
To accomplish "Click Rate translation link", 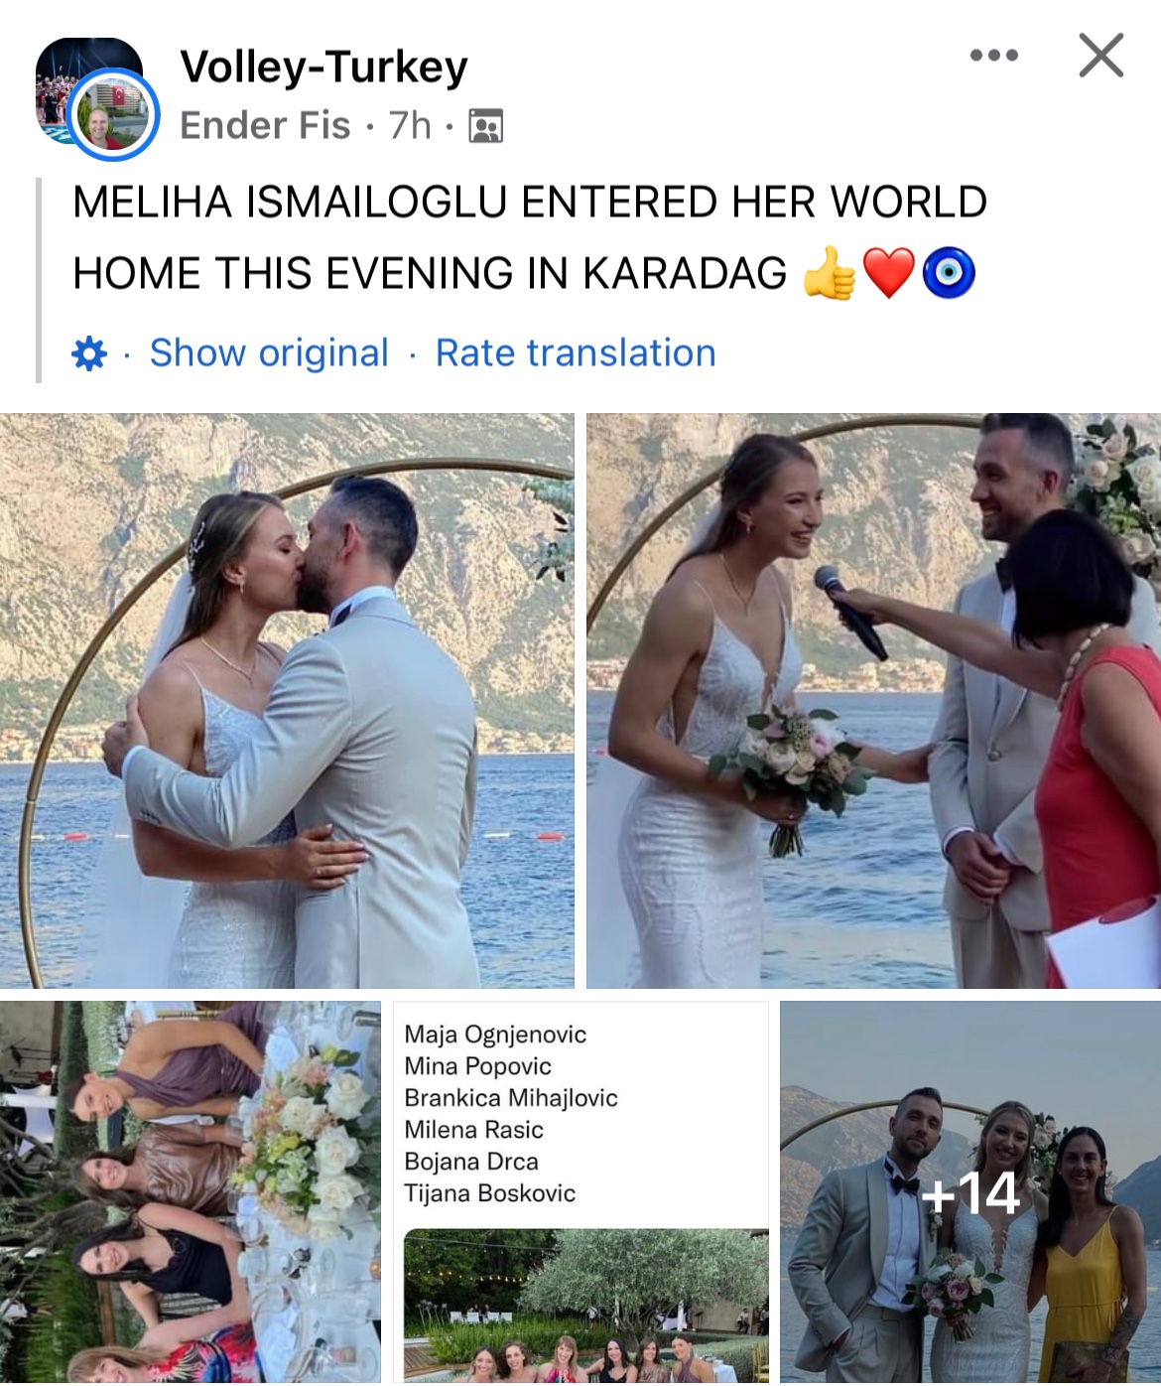I will coord(576,353).
